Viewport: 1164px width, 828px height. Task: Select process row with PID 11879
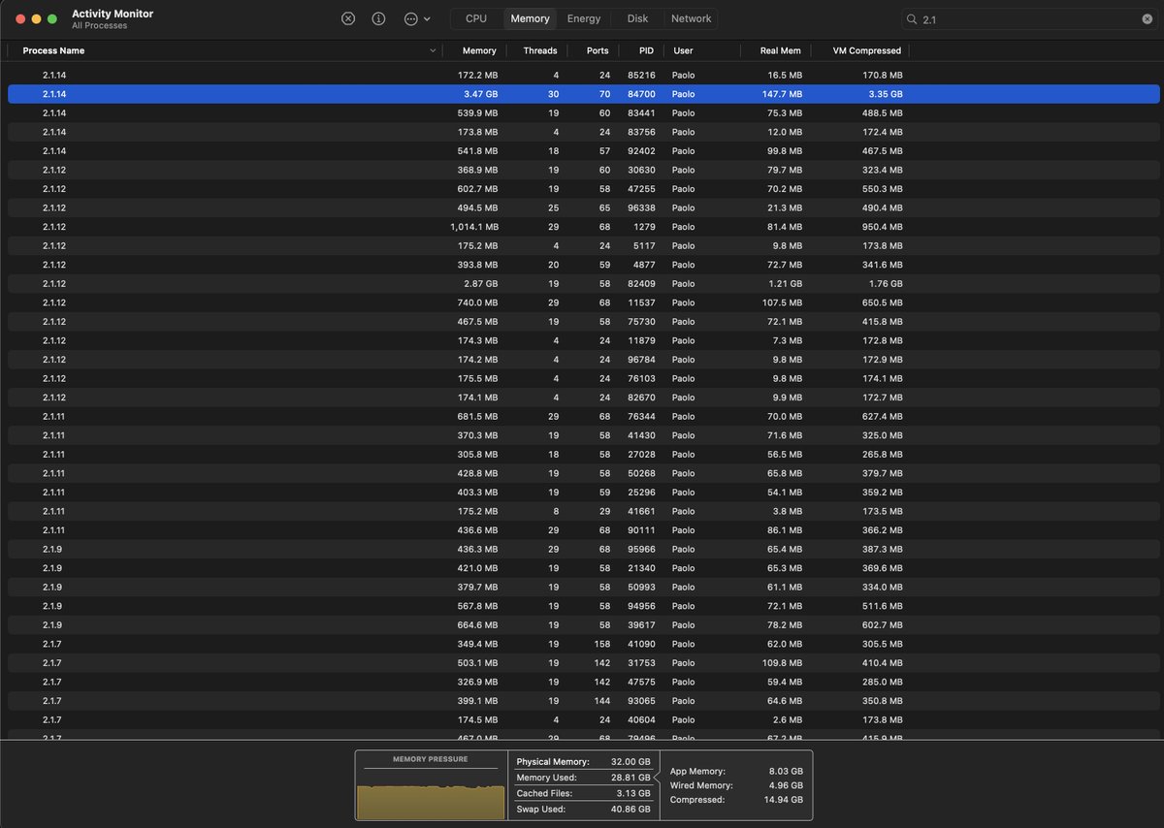pos(584,340)
